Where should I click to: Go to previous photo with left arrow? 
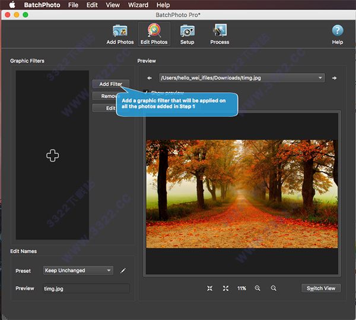[149, 78]
